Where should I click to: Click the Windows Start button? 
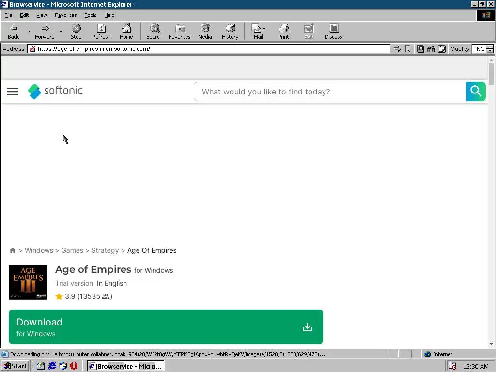coord(15,366)
